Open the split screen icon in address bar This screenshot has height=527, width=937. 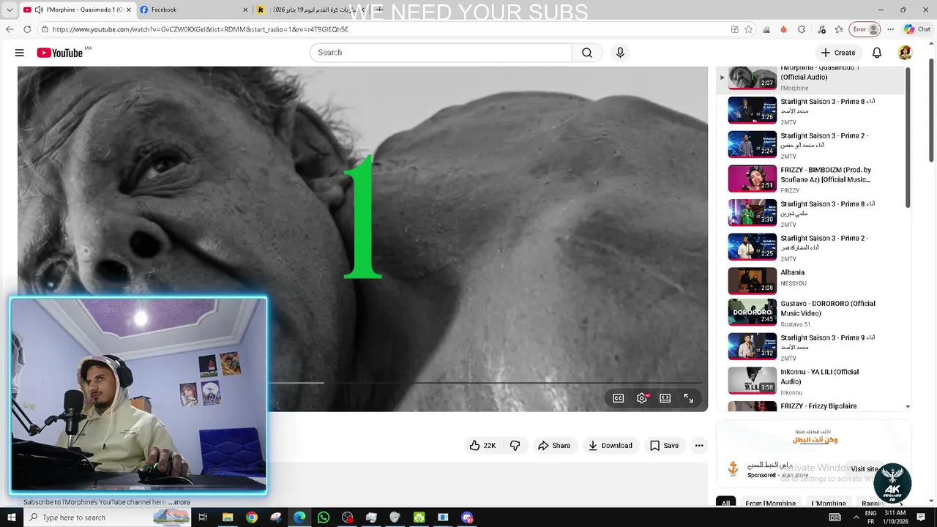coord(734,29)
